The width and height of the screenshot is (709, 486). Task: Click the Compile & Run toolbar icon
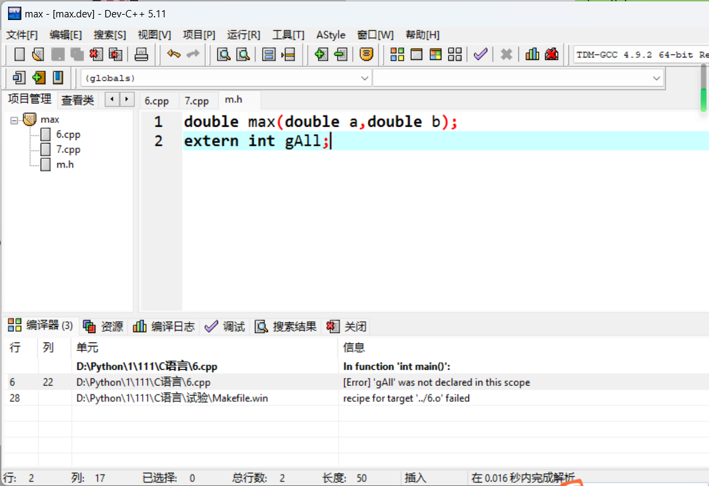tap(436, 55)
